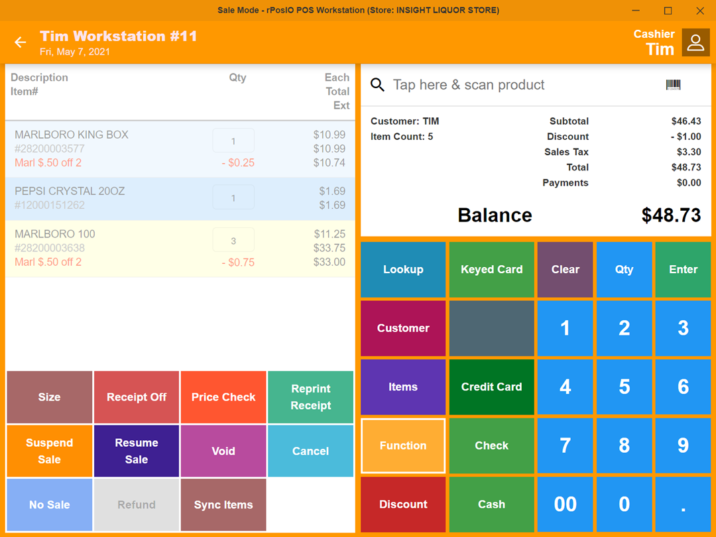This screenshot has width=716, height=537.
Task: Select Keyed Card payment
Action: point(491,269)
